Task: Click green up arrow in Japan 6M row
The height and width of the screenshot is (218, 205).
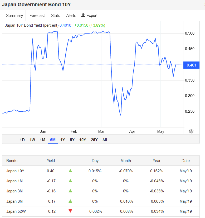Action: point(70,201)
